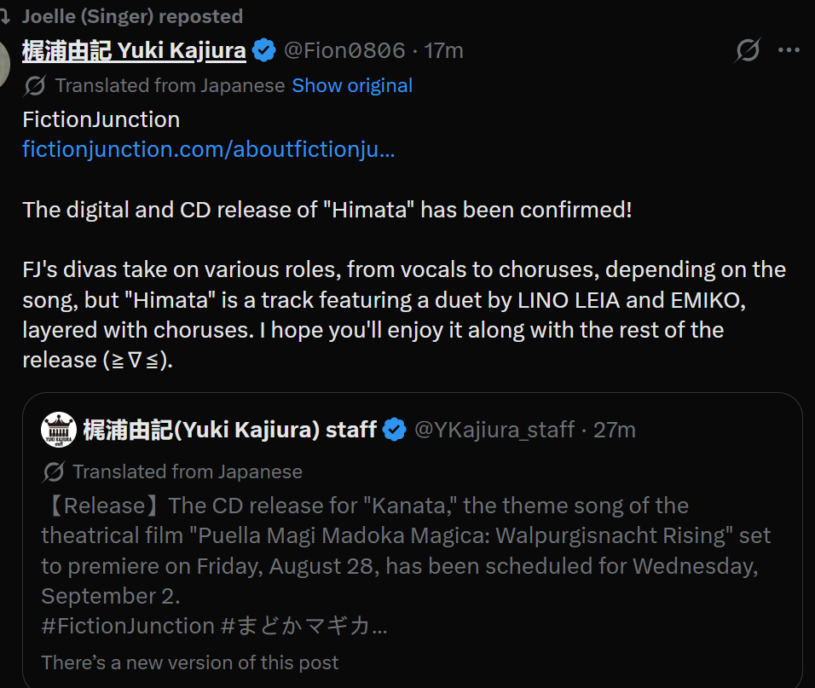Open the quoted Kanata release post text

[406, 551]
